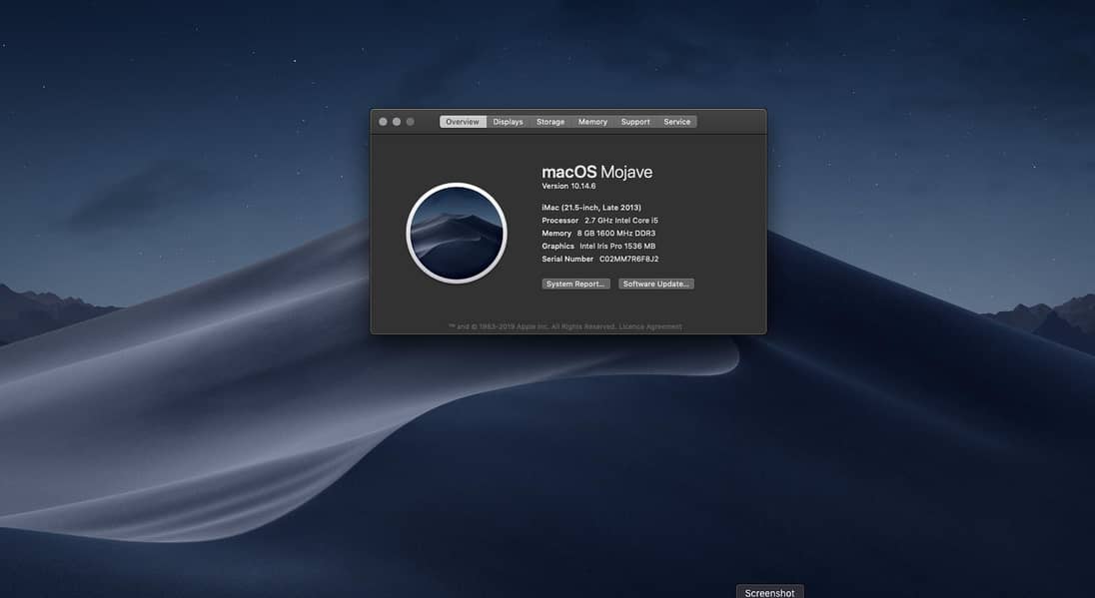Open the Displays tab

508,122
